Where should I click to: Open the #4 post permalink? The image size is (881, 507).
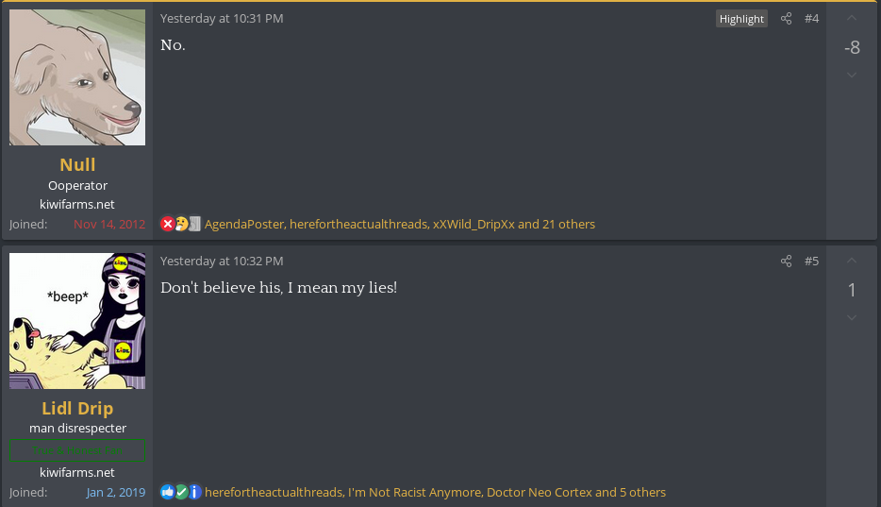[811, 19]
